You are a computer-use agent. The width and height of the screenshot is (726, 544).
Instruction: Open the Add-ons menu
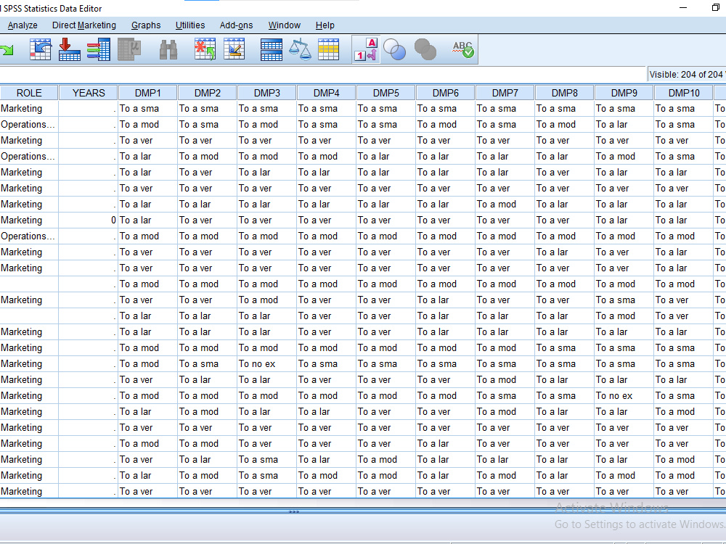tap(236, 25)
